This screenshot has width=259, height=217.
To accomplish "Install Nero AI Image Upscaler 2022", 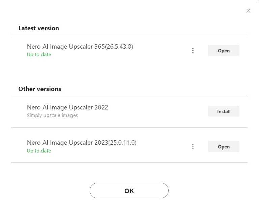I will coord(223,111).
